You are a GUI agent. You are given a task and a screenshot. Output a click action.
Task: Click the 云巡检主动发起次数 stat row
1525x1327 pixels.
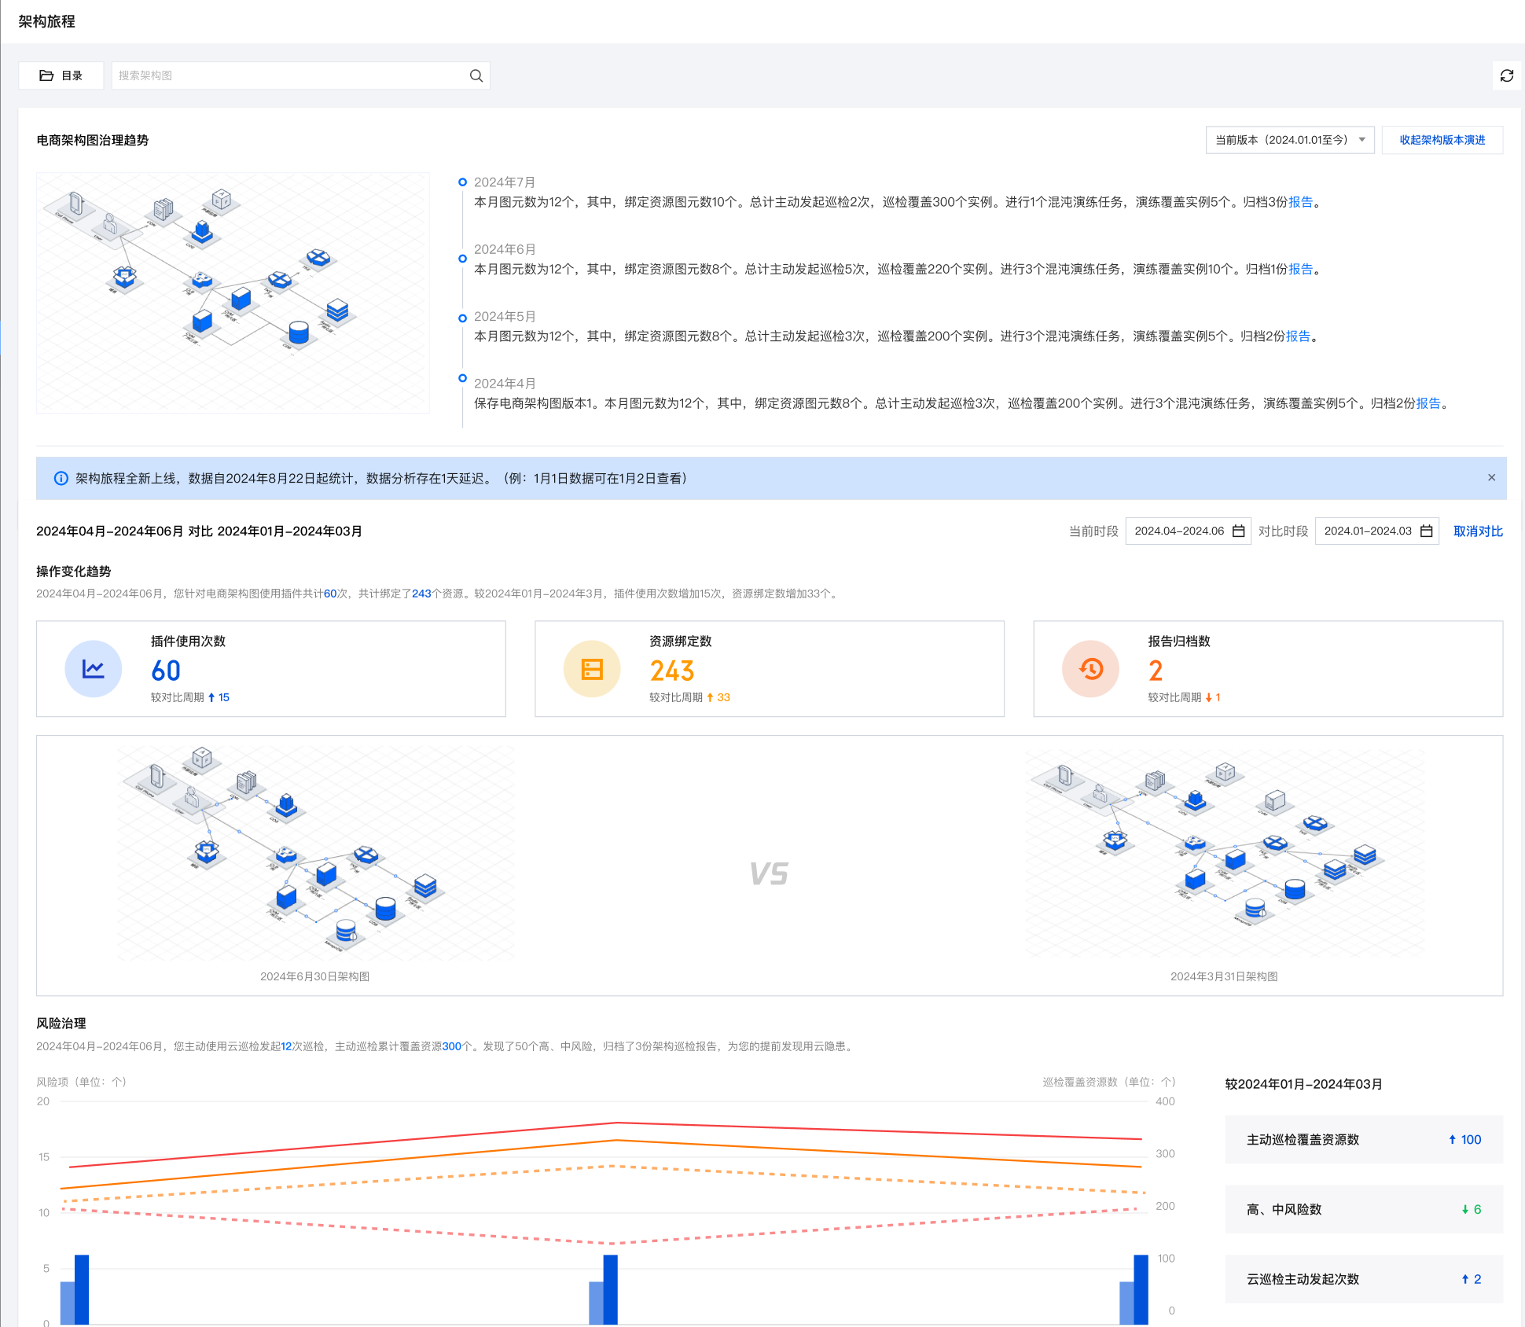[1364, 1279]
